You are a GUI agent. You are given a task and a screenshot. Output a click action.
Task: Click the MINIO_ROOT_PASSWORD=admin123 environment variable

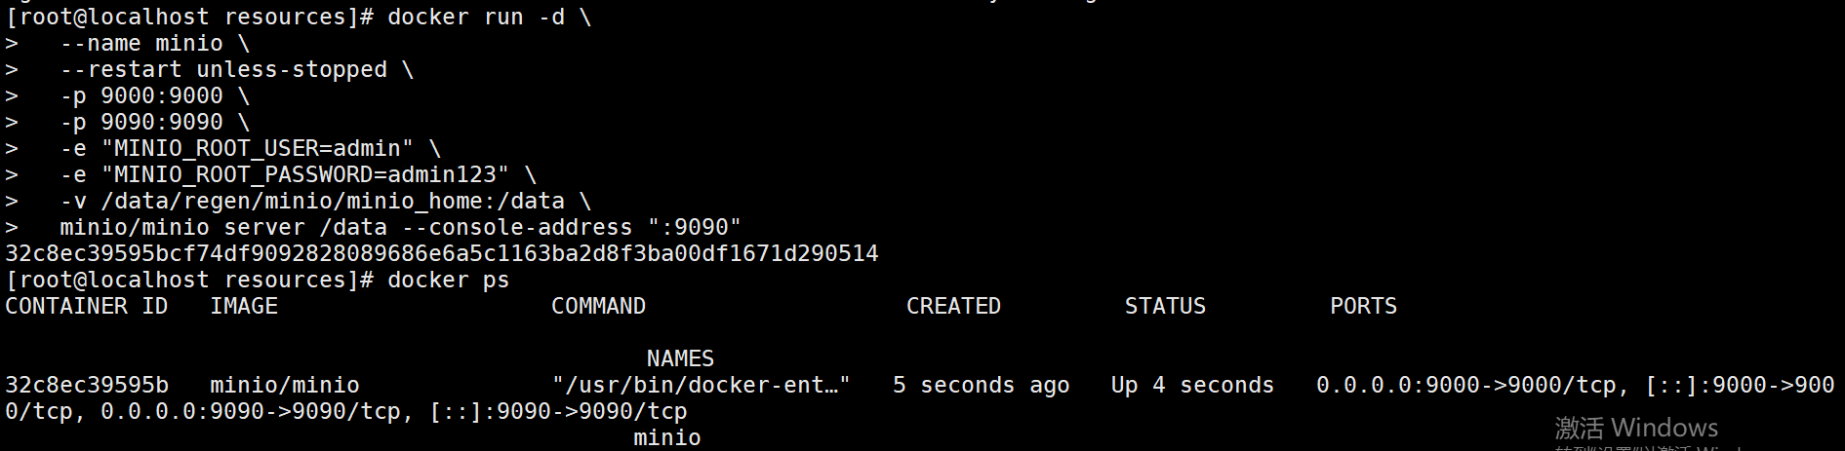coord(305,175)
